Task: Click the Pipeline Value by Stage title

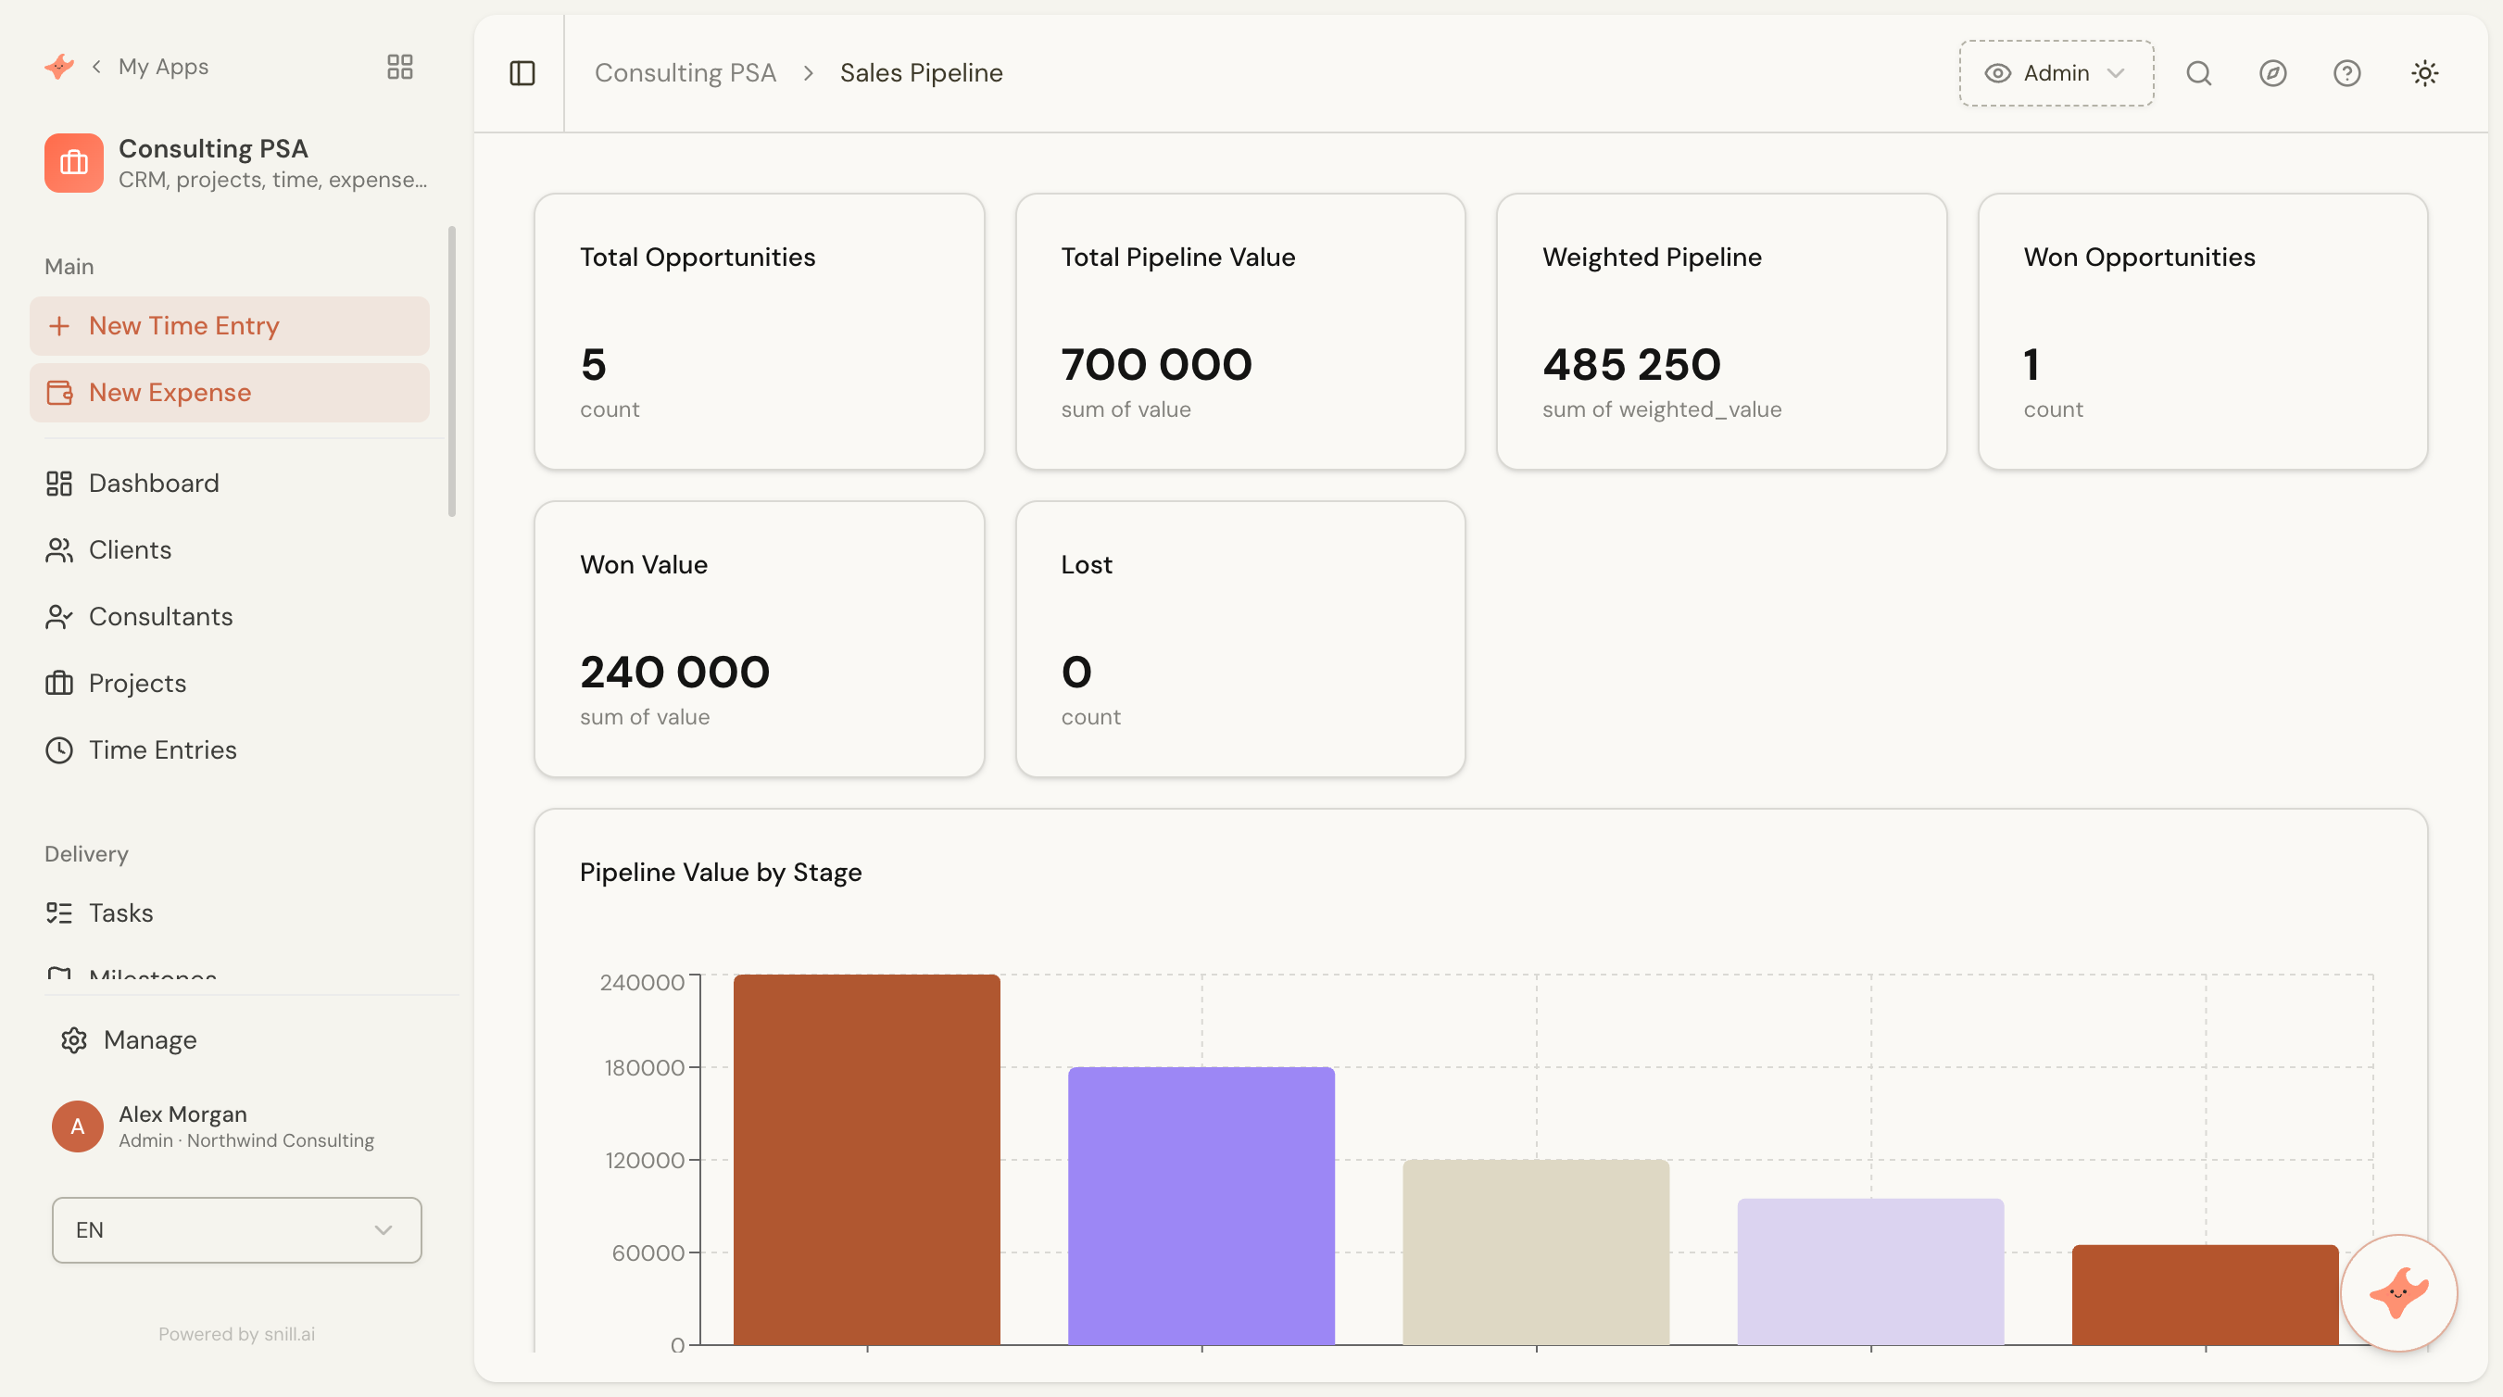Action: pyautogui.click(x=721, y=873)
